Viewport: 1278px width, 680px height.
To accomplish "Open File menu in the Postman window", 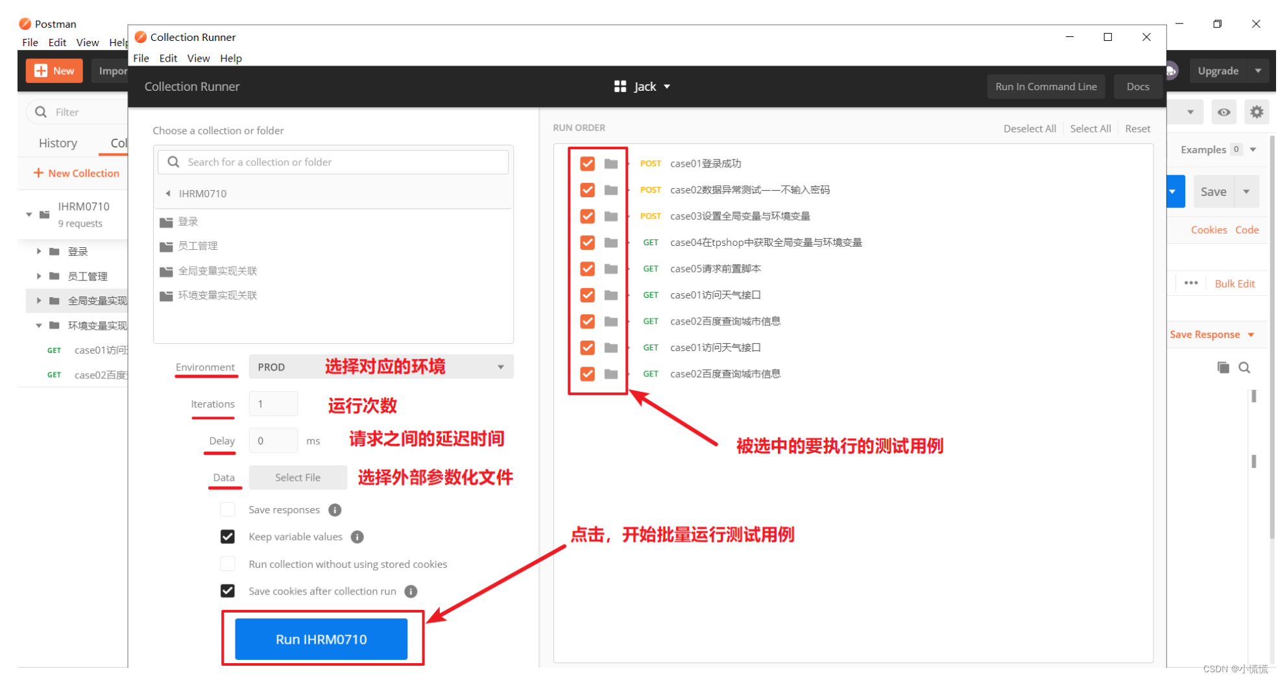I will pyautogui.click(x=30, y=42).
